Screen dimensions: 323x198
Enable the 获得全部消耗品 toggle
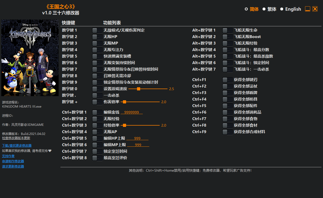(227, 112)
